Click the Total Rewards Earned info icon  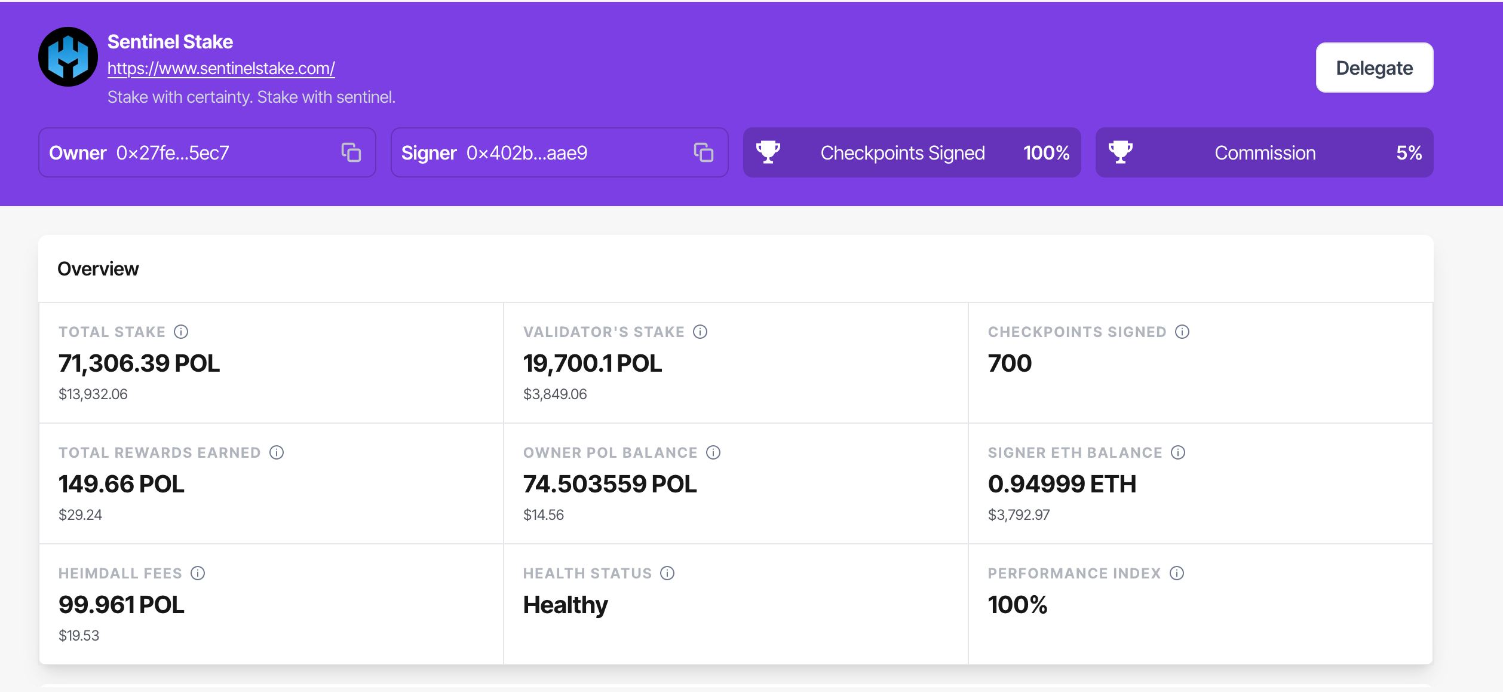coord(277,452)
